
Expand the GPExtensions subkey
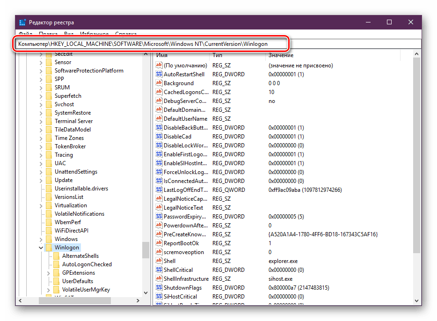coord(49,273)
